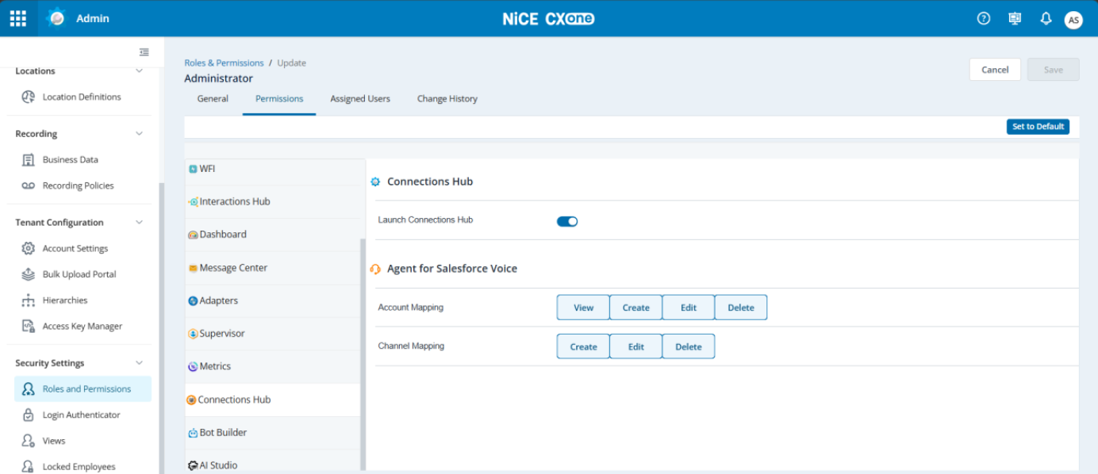The image size is (1098, 474).
Task: Collapse the Security Settings section
Action: 140,362
